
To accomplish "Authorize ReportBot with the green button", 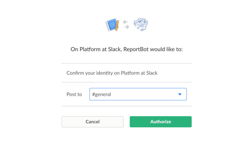I will click(x=161, y=122).
